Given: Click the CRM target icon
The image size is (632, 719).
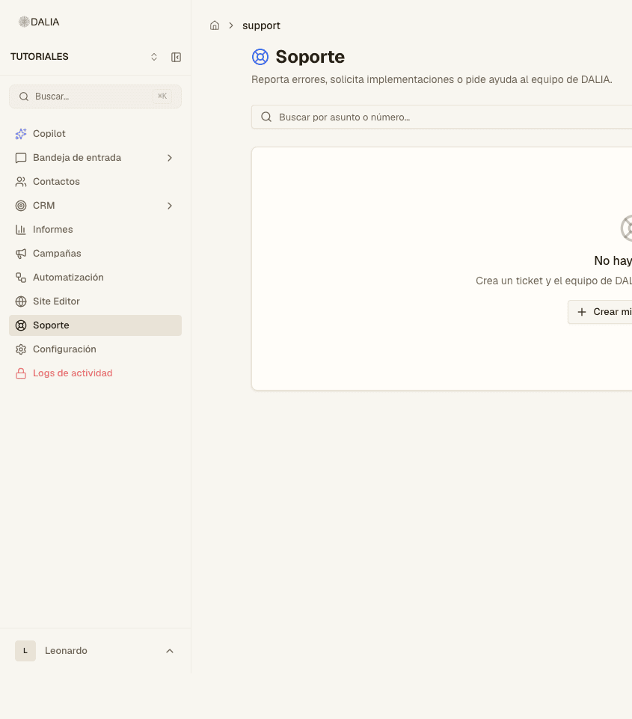Looking at the screenshot, I should [21, 206].
